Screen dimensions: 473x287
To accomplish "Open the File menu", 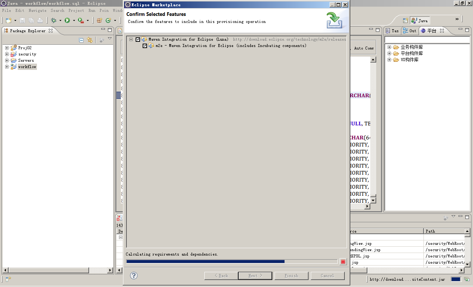I will pyautogui.click(x=6, y=11).
